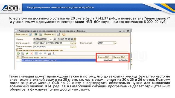Click the list settings icon after Перейти
This screenshot has width=175, height=98.
coord(58,35)
